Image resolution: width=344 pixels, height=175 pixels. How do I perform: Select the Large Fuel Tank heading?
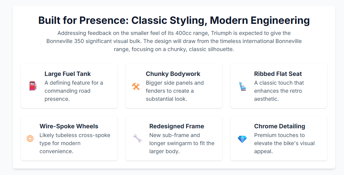[x=68, y=74]
